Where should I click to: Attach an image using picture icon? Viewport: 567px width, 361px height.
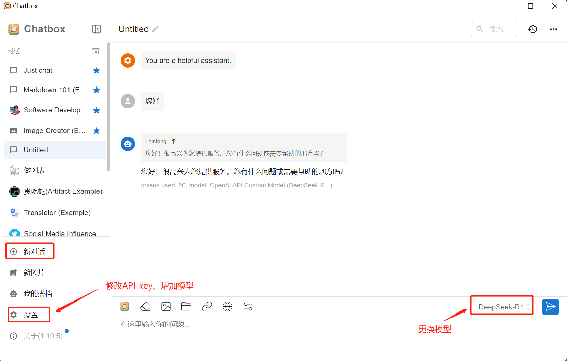point(166,307)
